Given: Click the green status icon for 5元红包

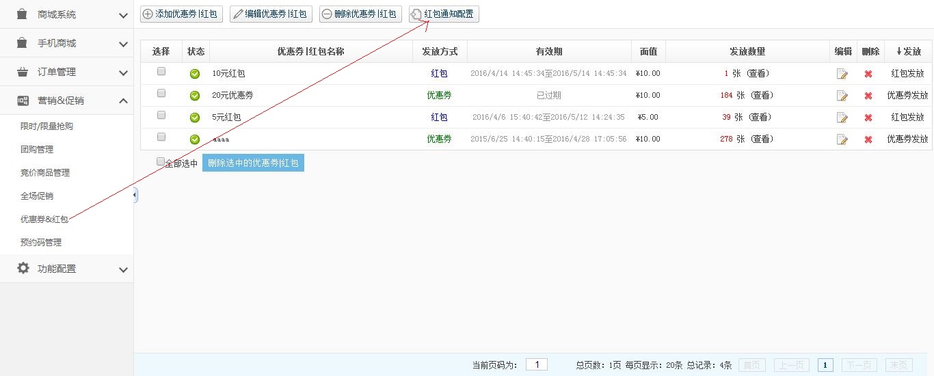Looking at the screenshot, I should [195, 118].
